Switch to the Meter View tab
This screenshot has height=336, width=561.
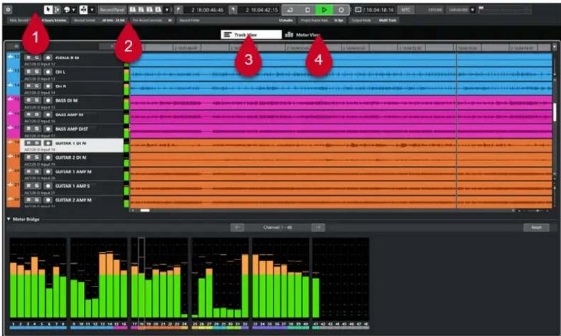303,34
